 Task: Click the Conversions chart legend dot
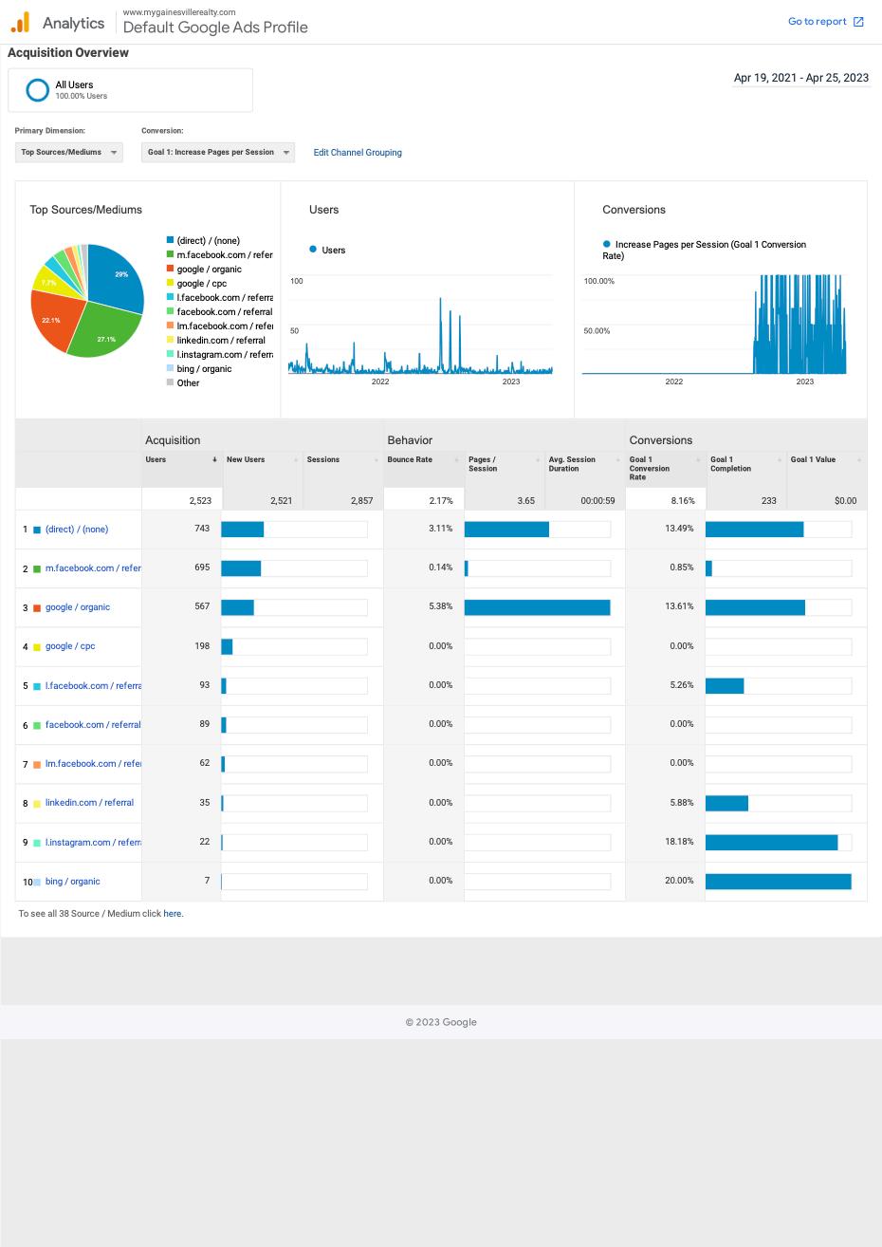pos(607,244)
